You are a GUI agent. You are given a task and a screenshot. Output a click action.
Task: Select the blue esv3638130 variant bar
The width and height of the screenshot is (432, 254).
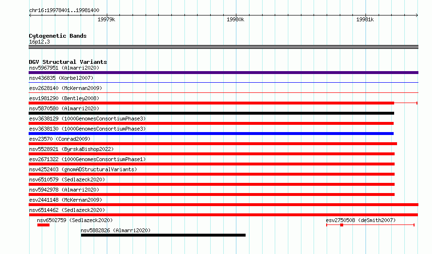(211, 134)
